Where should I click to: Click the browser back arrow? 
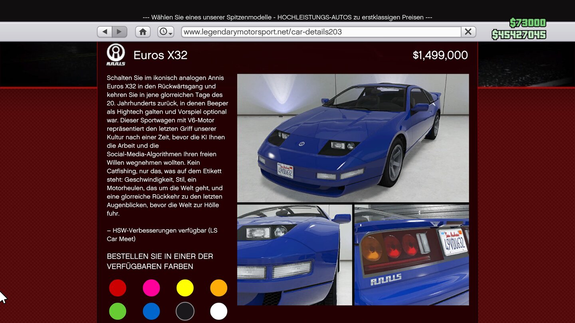pyautogui.click(x=105, y=32)
